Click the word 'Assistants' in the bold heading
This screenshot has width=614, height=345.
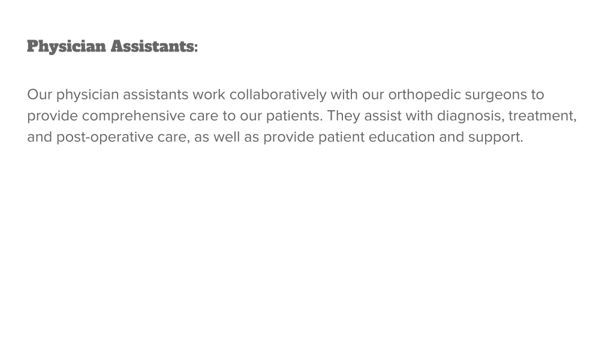pos(152,46)
